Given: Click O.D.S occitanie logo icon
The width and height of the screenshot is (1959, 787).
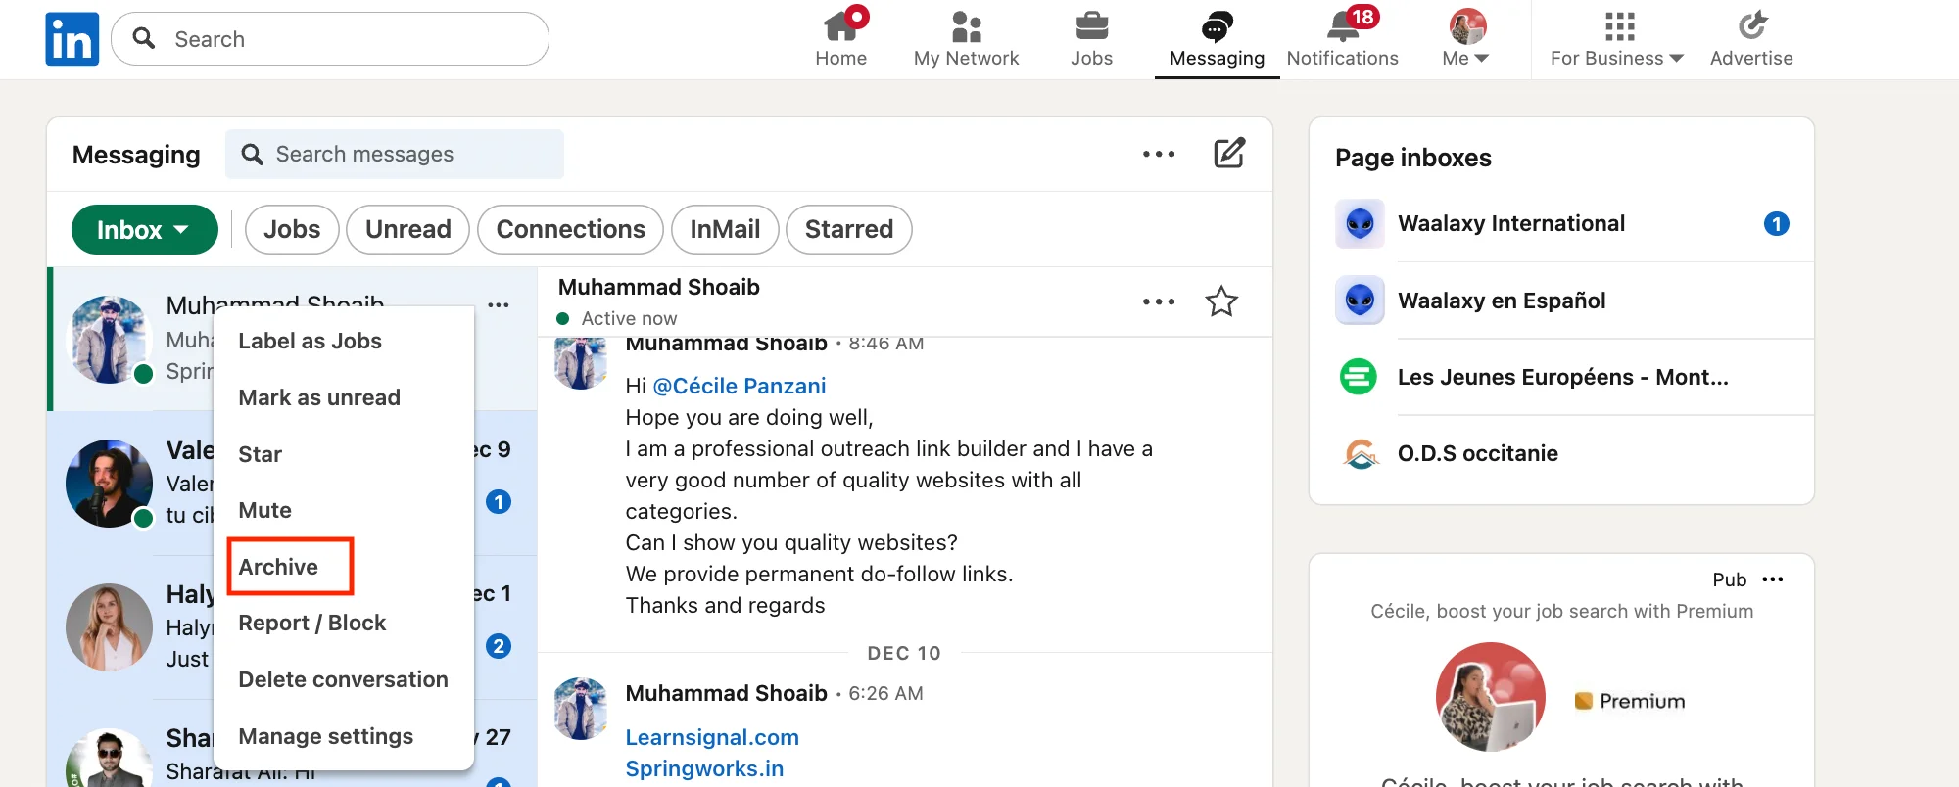Looking at the screenshot, I should pyautogui.click(x=1360, y=453).
